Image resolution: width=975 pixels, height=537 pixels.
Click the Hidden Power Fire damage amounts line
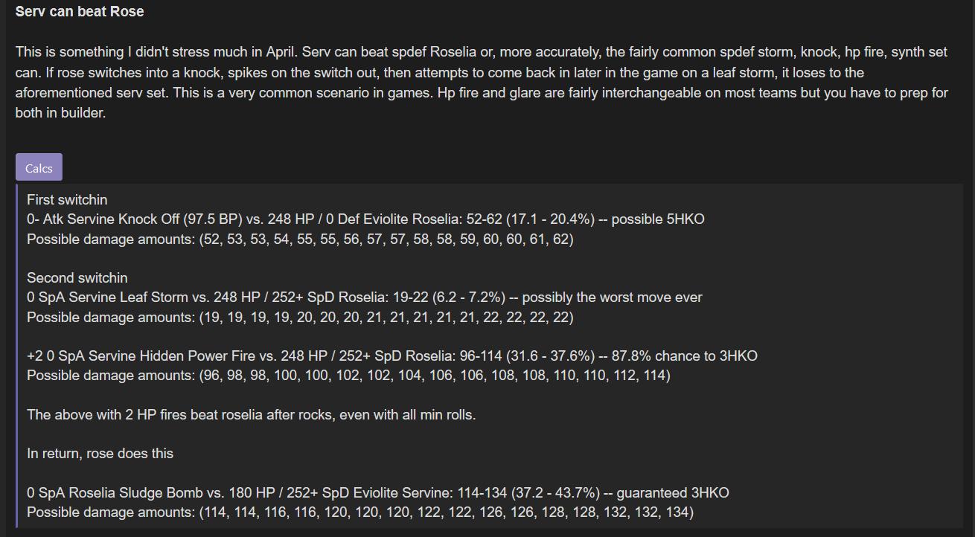(x=348, y=376)
